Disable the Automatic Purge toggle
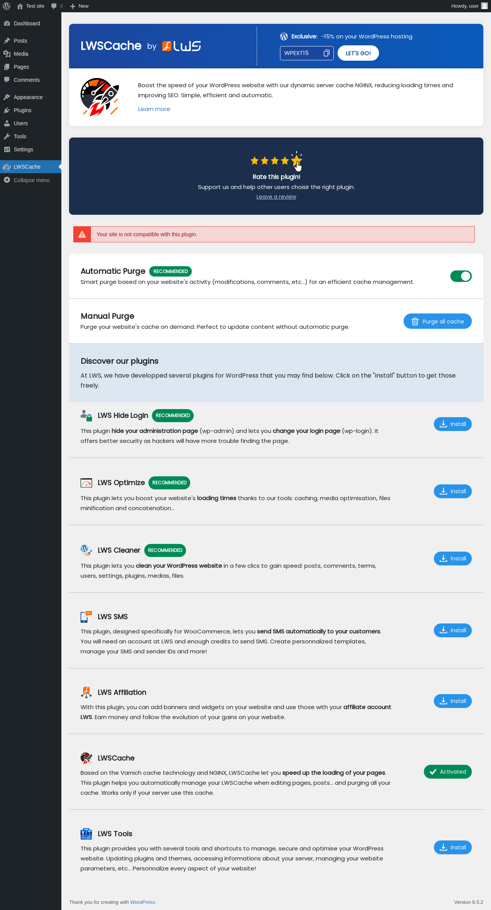 pos(461,276)
